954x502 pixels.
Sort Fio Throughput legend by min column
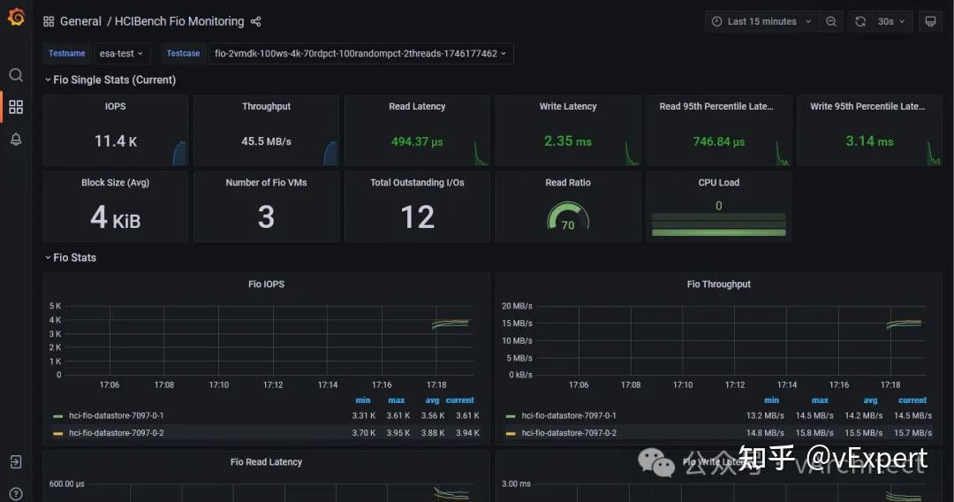tap(771, 400)
